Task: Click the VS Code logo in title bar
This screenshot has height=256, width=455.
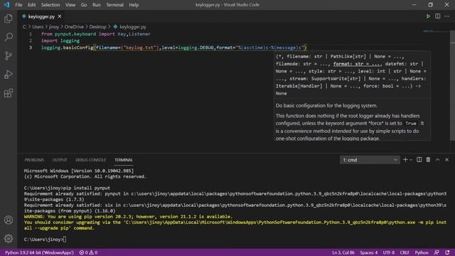Action: click(x=6, y=5)
